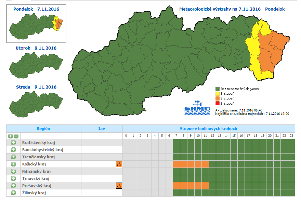Image resolution: width=301 pixels, height=200 pixels.
Task: Expand the Žilinský kraj row
Action: click(13, 193)
